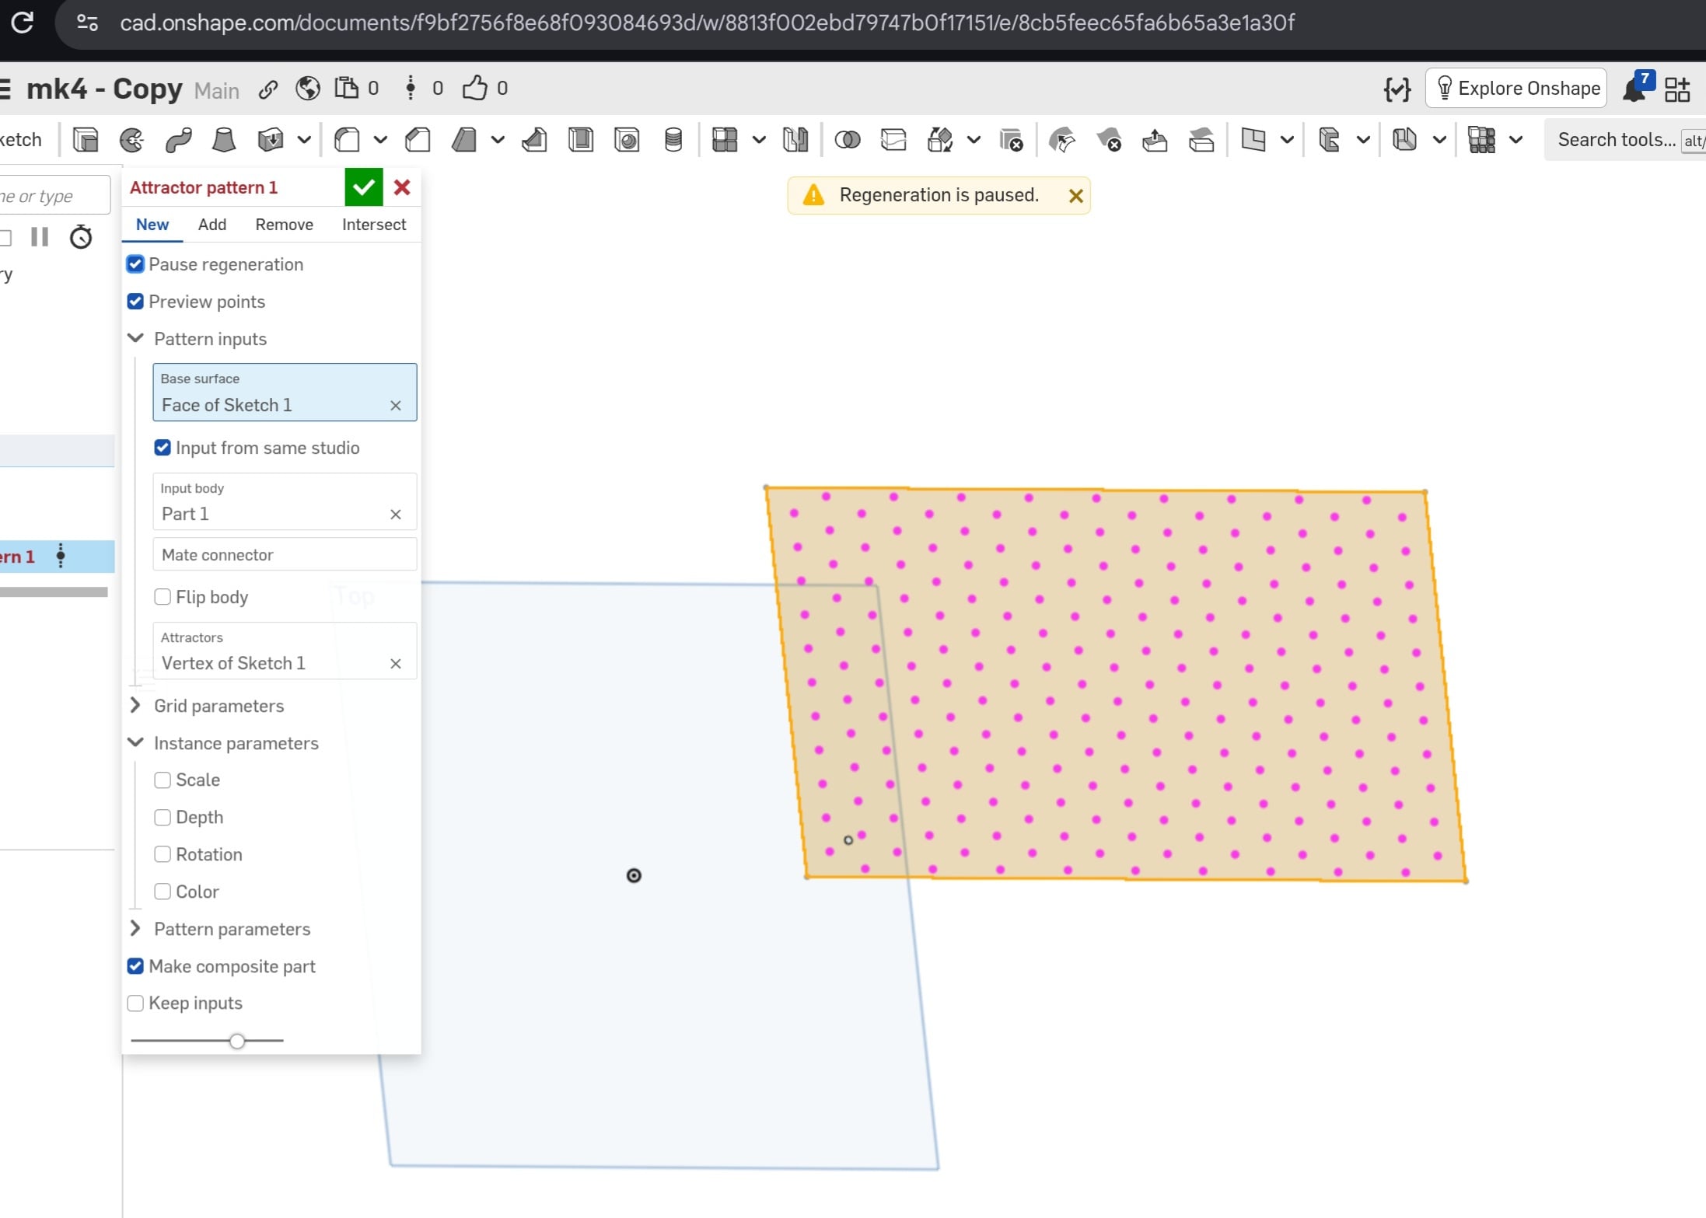This screenshot has height=1218, width=1706.
Task: Click Explore Onshape button
Action: click(1516, 88)
